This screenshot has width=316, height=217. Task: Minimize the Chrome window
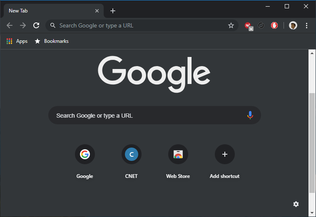coord(268,6)
